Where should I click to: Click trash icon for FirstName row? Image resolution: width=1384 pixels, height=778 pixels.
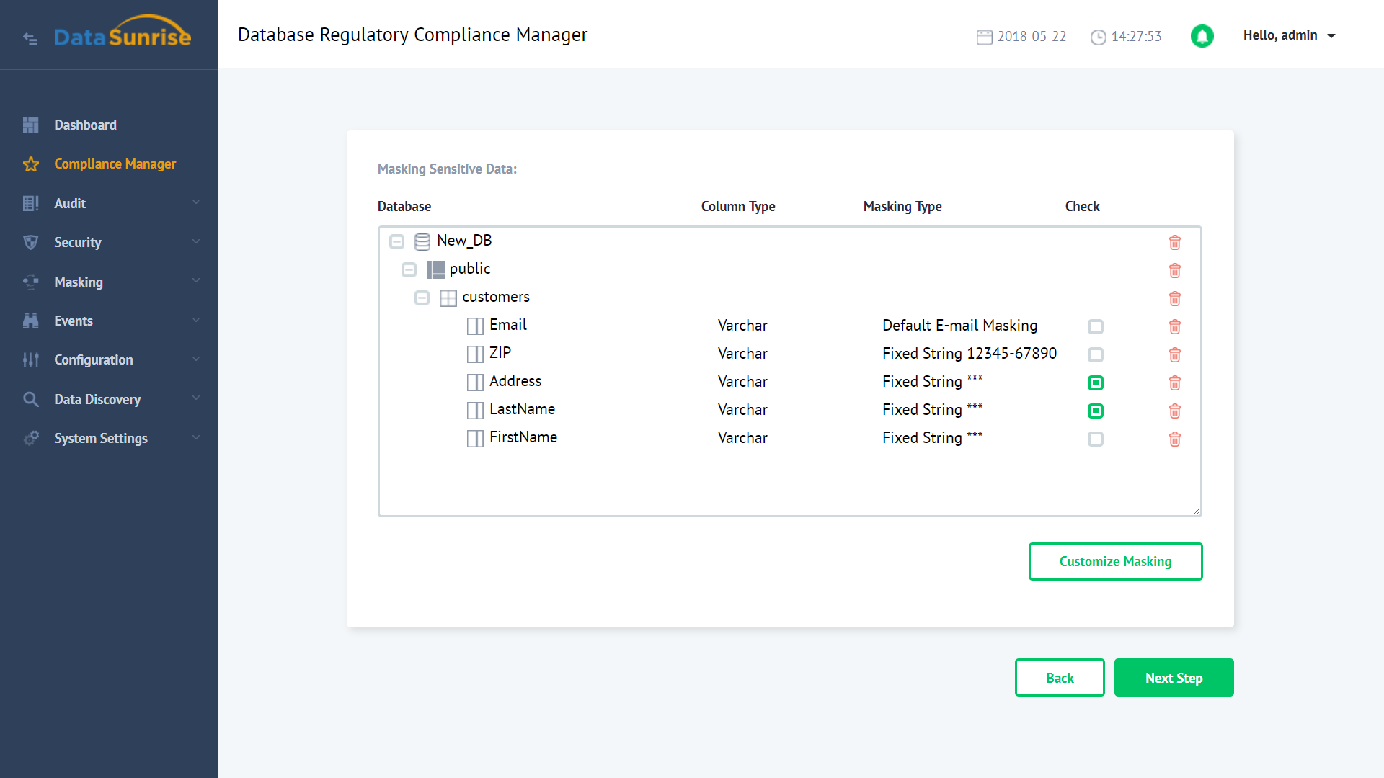pos(1174,439)
